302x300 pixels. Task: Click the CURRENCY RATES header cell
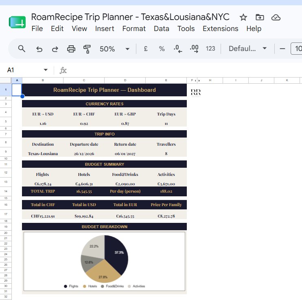[104, 104]
